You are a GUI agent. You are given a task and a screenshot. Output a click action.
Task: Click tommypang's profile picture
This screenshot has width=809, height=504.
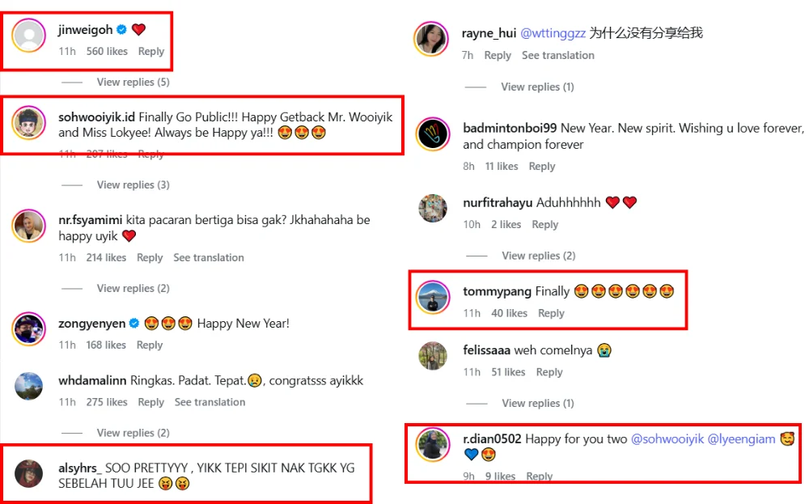click(x=432, y=297)
